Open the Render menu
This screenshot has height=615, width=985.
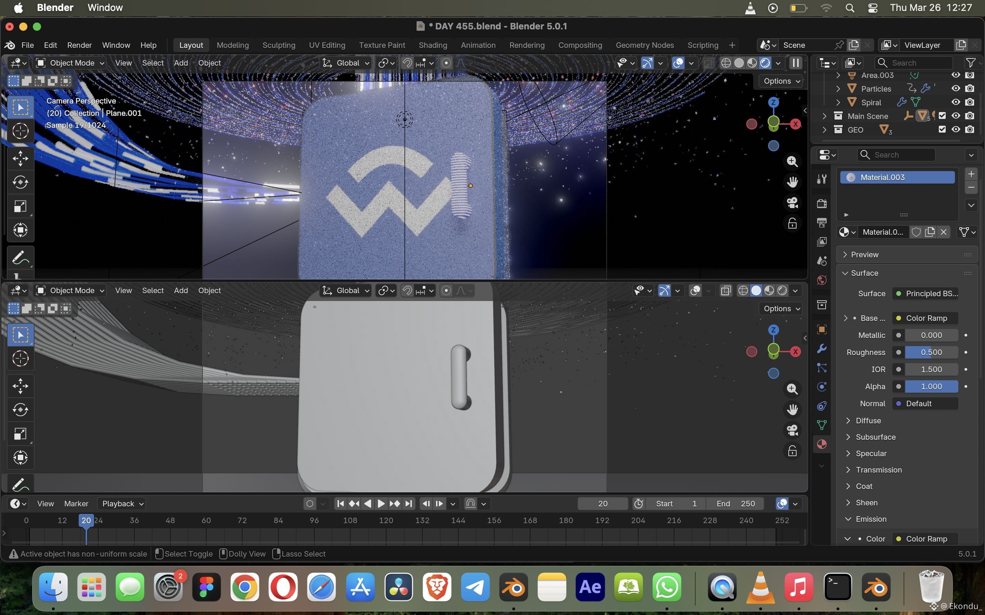point(79,45)
